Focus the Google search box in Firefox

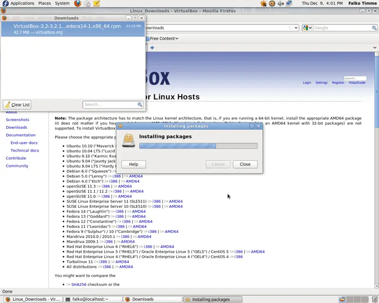coord(342,28)
